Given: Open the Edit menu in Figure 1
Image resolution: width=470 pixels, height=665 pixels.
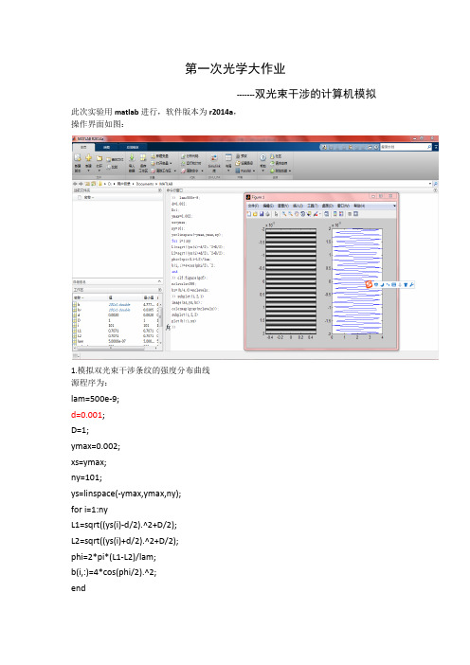Looking at the screenshot, I should point(268,206).
